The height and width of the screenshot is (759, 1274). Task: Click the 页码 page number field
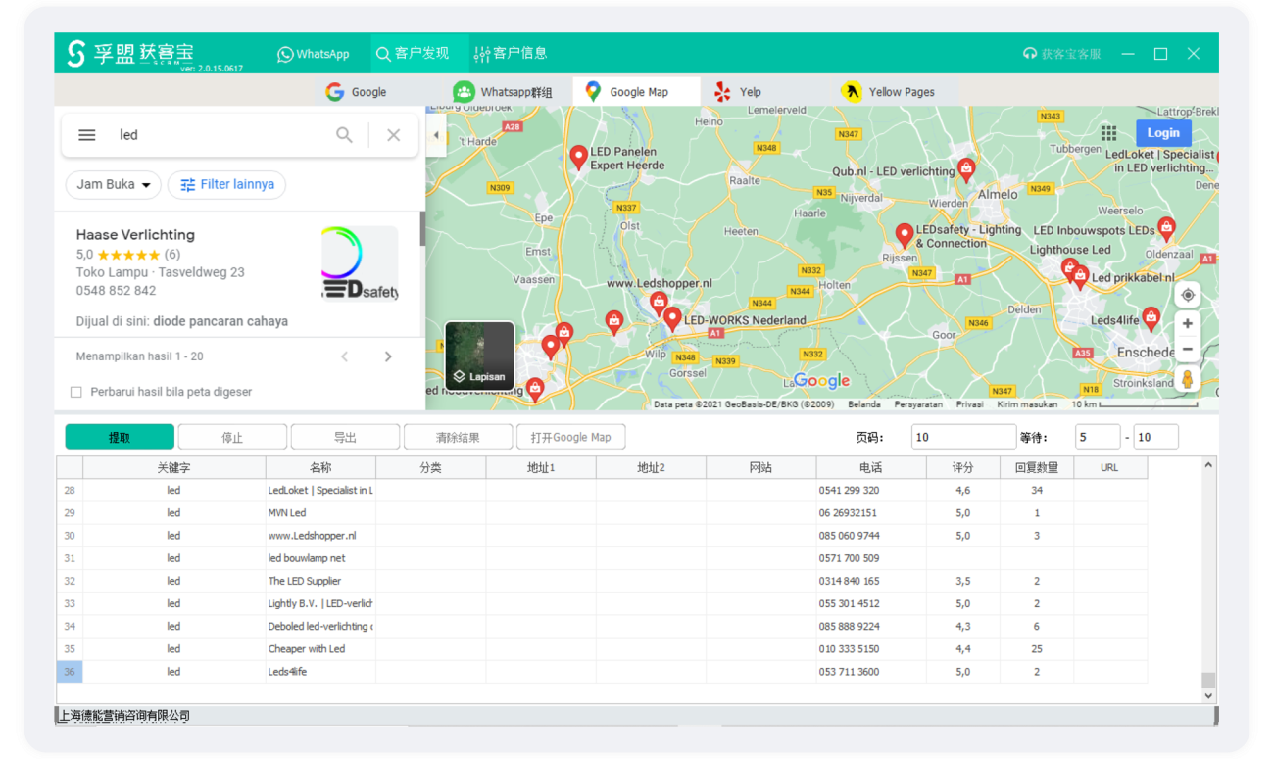click(x=963, y=438)
